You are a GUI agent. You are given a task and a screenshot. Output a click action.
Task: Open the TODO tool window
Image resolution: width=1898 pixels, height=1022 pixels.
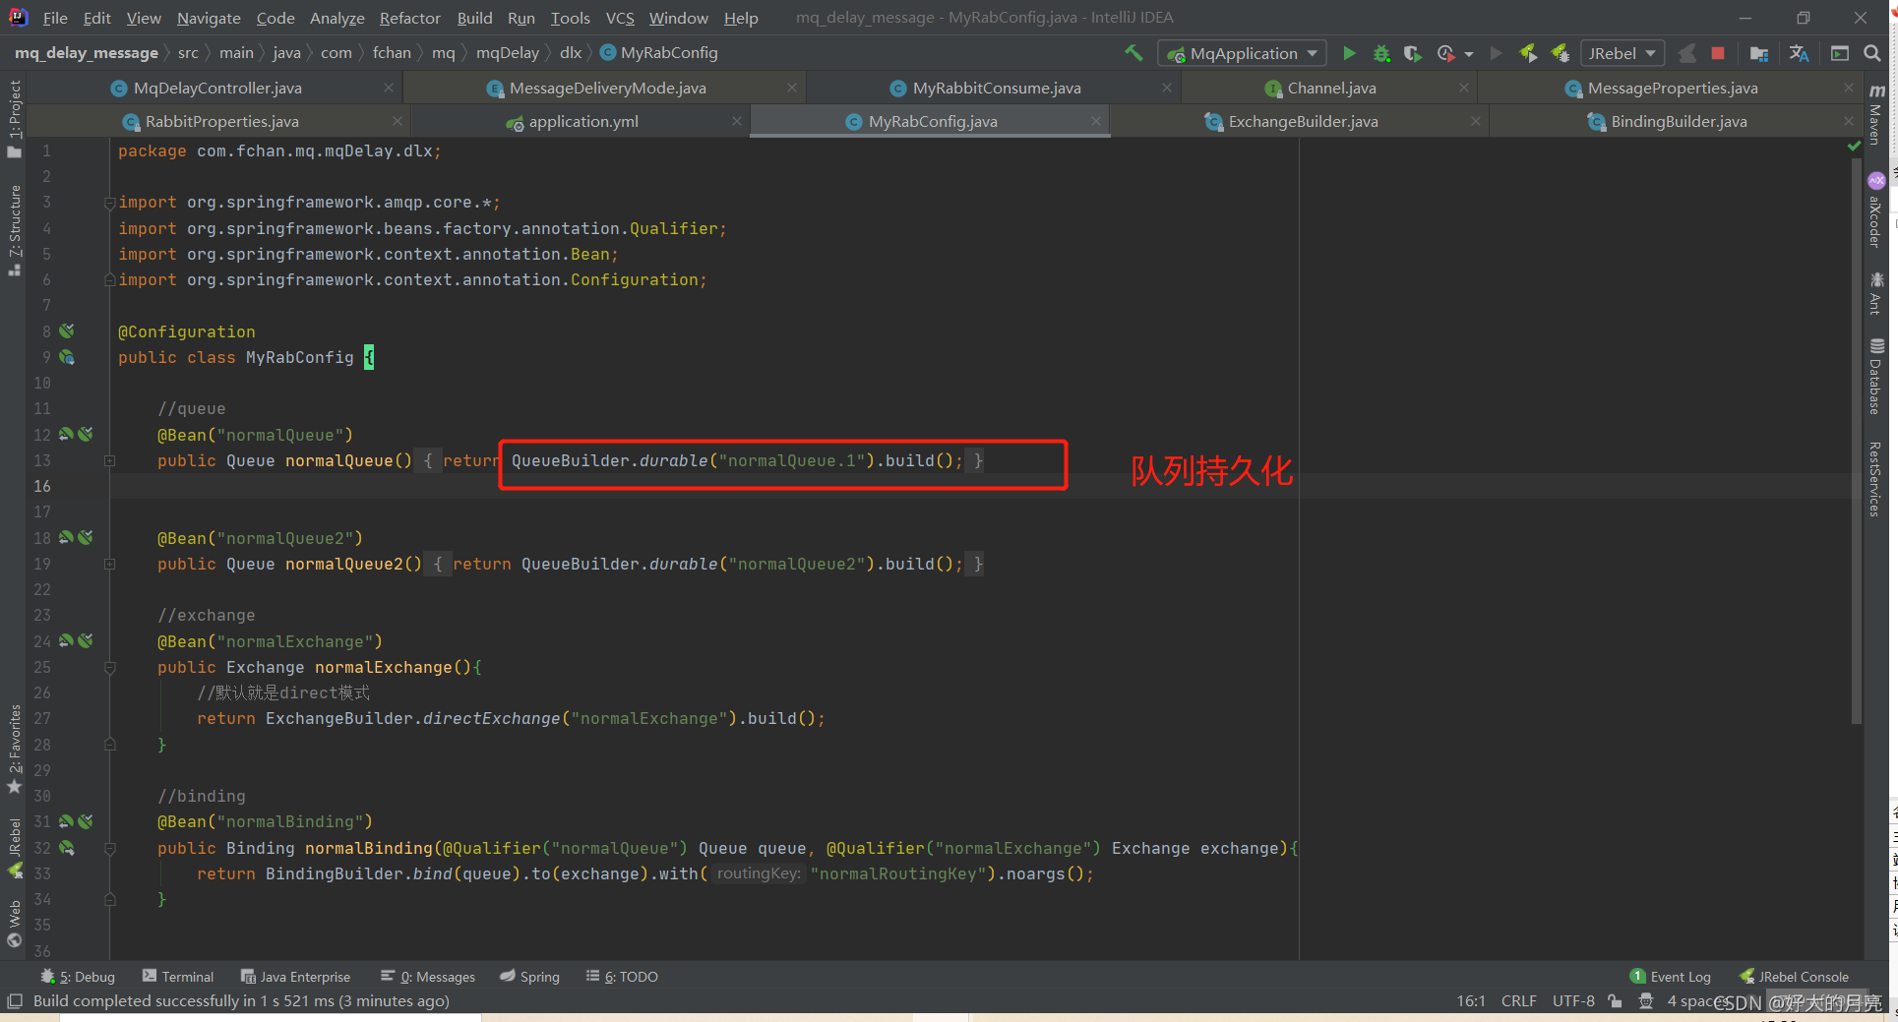point(622,977)
